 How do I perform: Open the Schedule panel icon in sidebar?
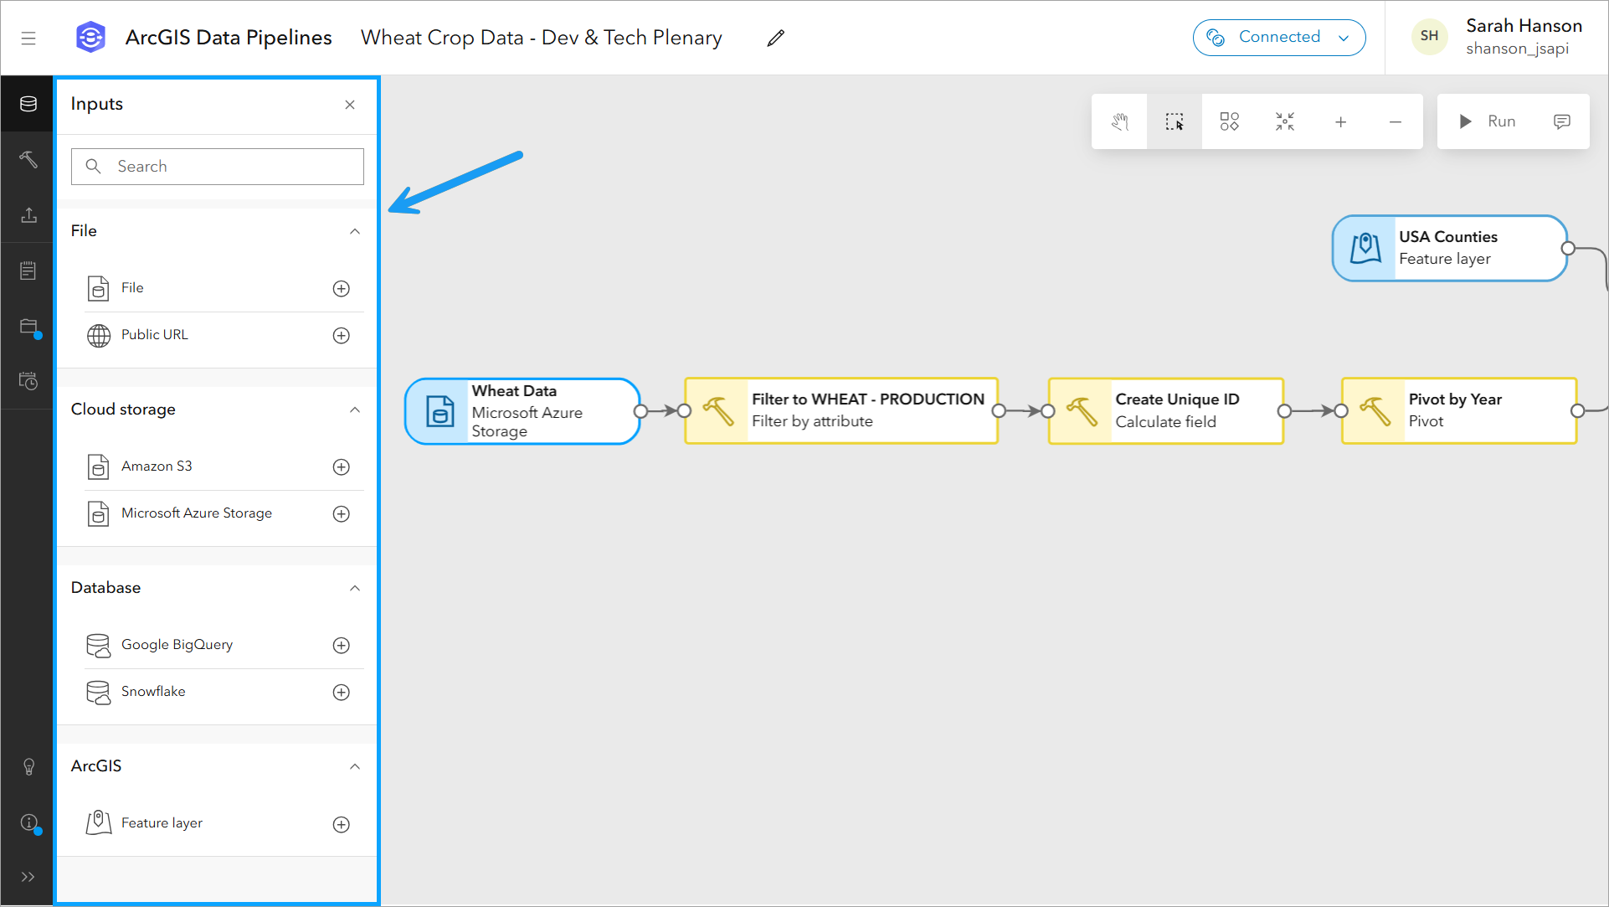point(28,381)
